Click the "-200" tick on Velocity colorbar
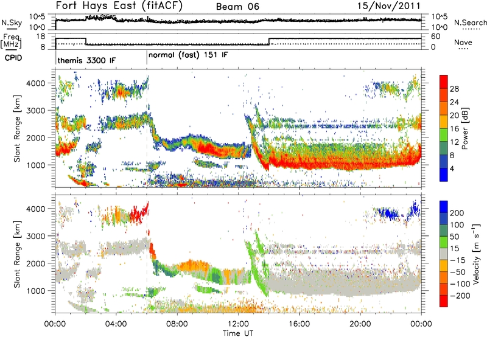Viewport: 487px width, 337px height. 460,296
